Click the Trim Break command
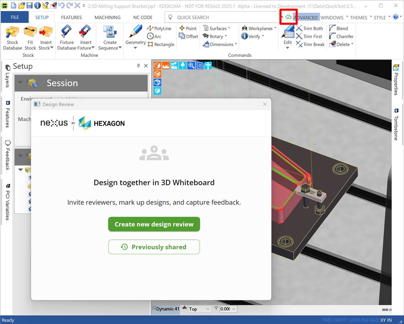 (310, 44)
